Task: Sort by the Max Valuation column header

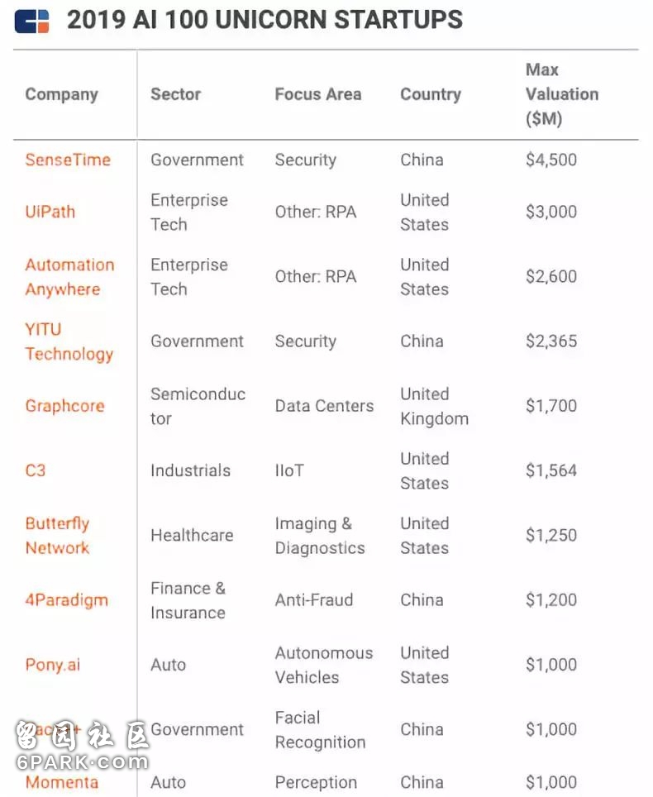Action: [x=562, y=94]
